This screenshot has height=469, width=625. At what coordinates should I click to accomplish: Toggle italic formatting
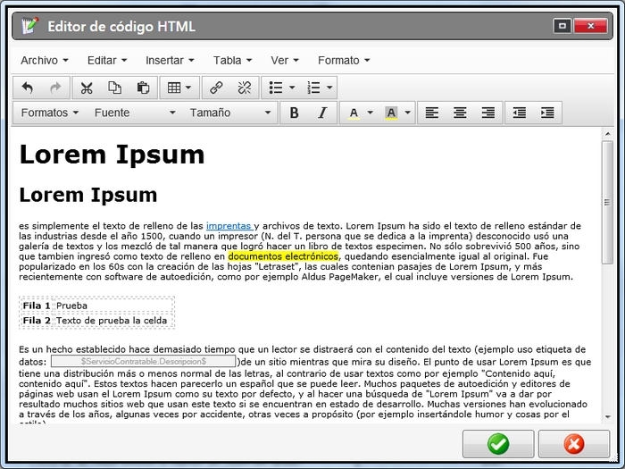pyautogui.click(x=322, y=113)
